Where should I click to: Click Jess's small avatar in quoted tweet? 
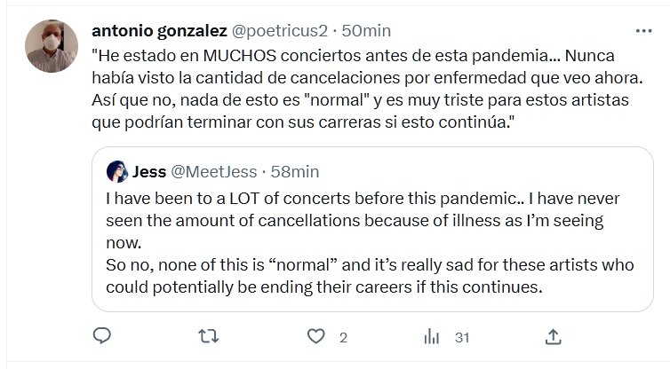(x=116, y=170)
